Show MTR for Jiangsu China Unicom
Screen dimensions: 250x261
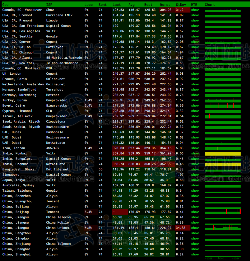tap(195, 228)
